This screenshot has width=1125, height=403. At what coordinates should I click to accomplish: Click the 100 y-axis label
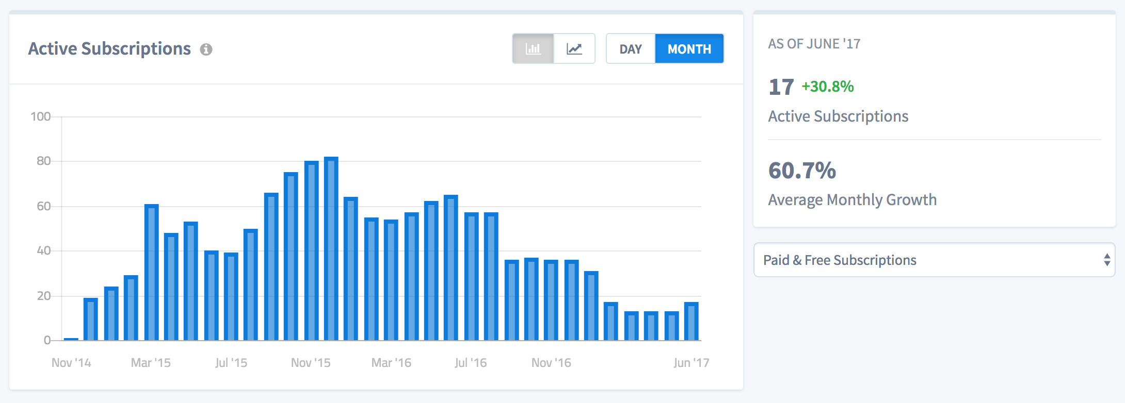click(41, 116)
